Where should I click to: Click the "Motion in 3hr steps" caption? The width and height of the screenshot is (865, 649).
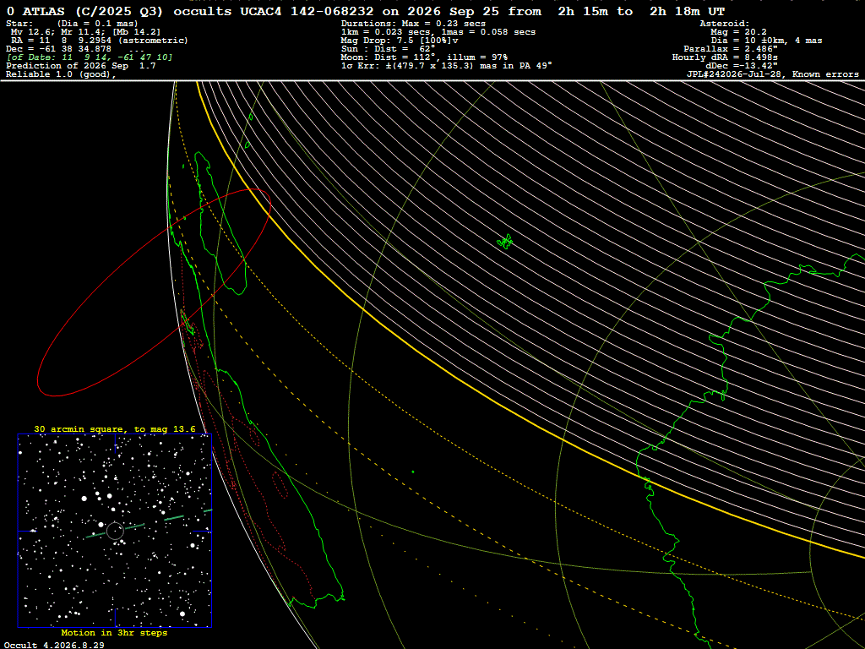click(x=114, y=632)
